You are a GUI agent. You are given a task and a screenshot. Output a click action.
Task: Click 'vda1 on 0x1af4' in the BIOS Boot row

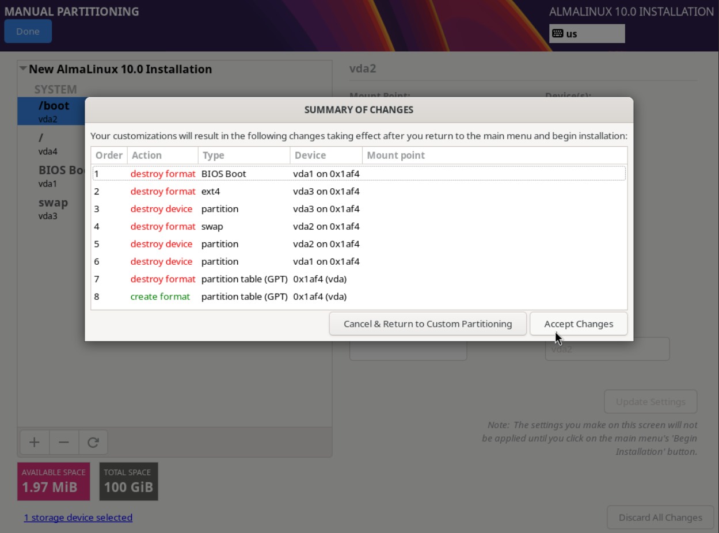tap(326, 174)
